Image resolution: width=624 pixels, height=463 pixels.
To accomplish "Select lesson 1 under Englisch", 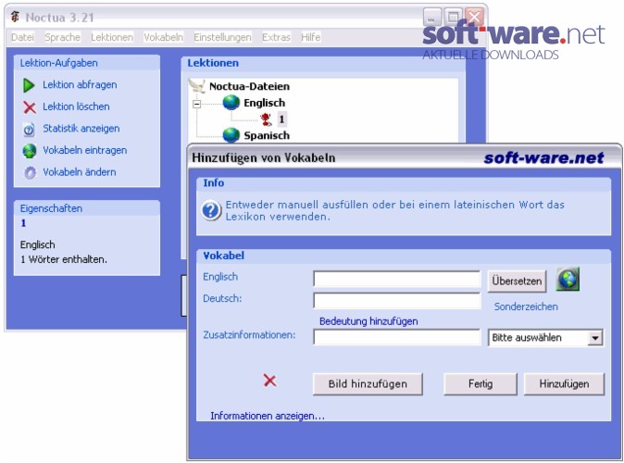I will pos(281,119).
